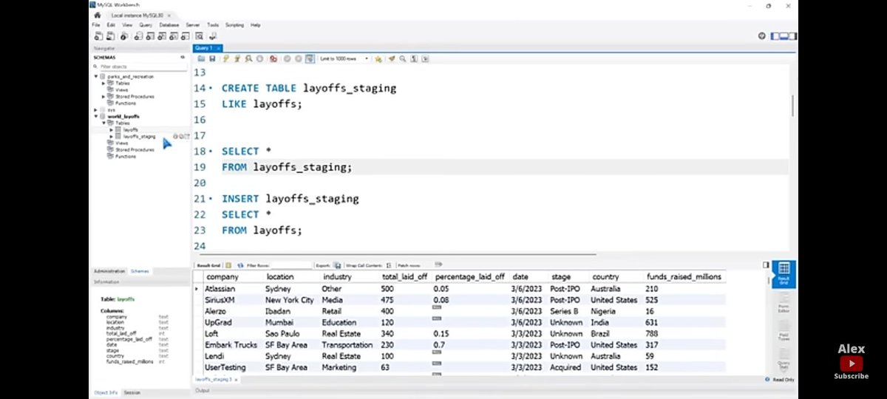Click the create new function icon

pyautogui.click(x=186, y=35)
